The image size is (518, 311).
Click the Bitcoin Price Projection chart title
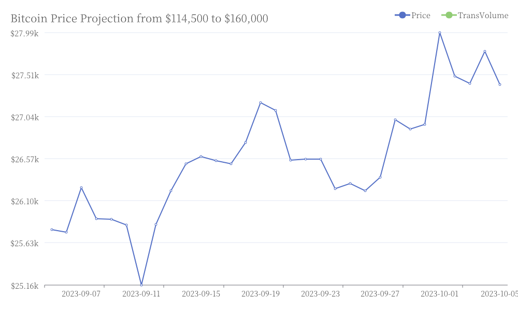click(x=139, y=19)
